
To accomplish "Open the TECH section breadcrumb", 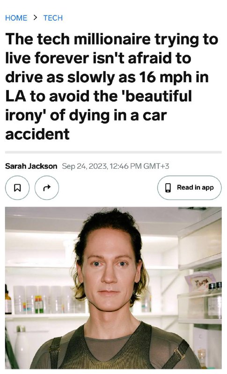I will coord(53,18).
